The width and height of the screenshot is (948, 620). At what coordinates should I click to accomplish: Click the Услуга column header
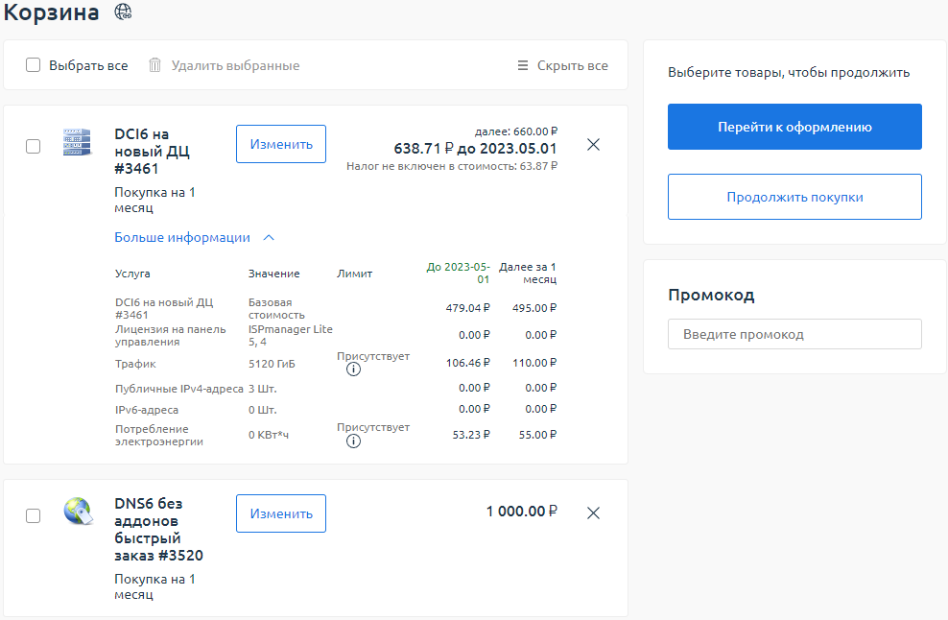pos(132,274)
